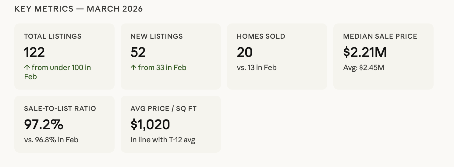454x167 pixels.
Task: Click the green up arrow under New Listings
Action: click(x=133, y=67)
